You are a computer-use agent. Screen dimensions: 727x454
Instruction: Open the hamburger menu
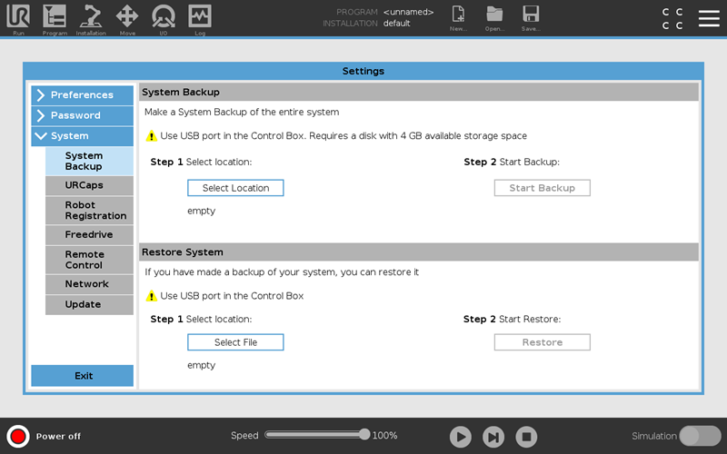coord(709,18)
